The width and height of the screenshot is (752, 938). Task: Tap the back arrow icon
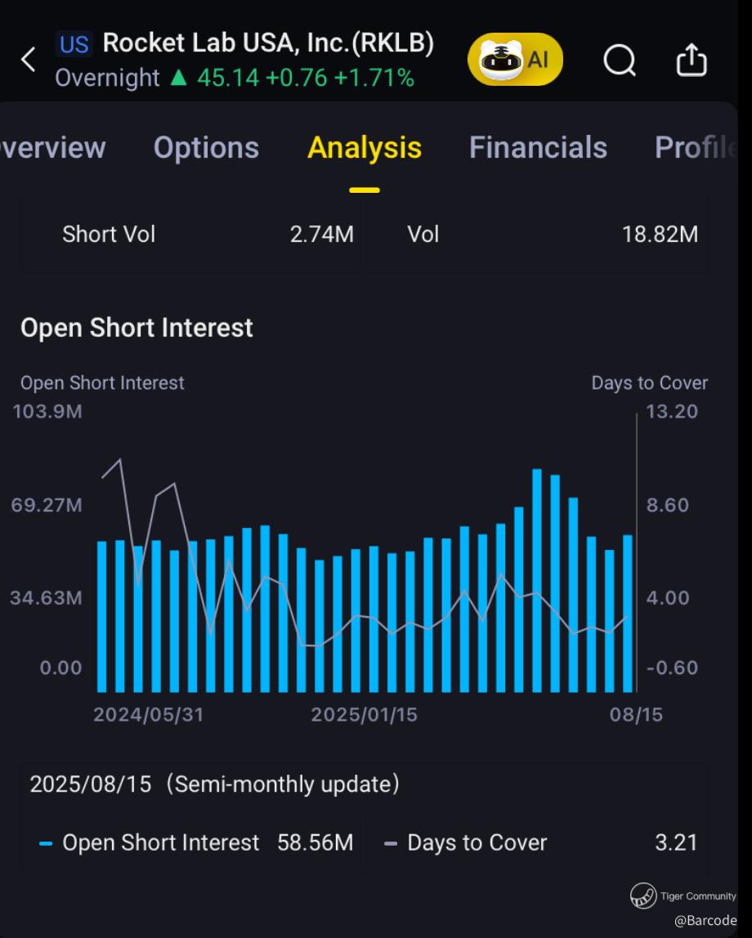29,60
